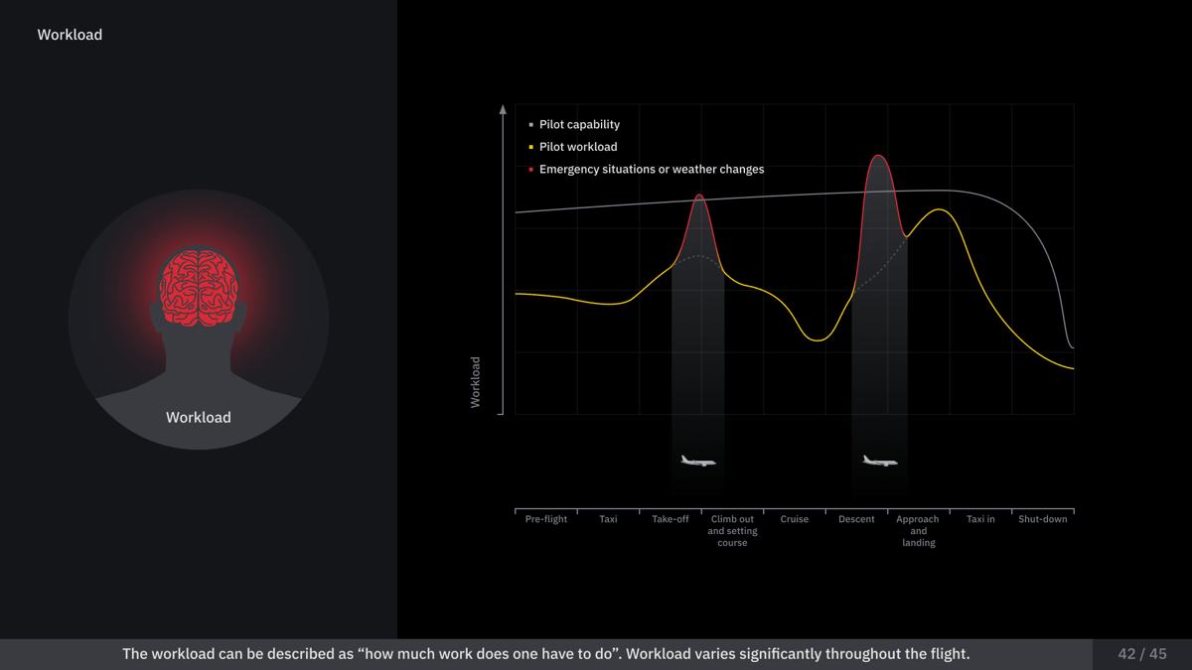Click the 'Pre-flight' phase label
This screenshot has width=1192, height=670.
pos(546,519)
